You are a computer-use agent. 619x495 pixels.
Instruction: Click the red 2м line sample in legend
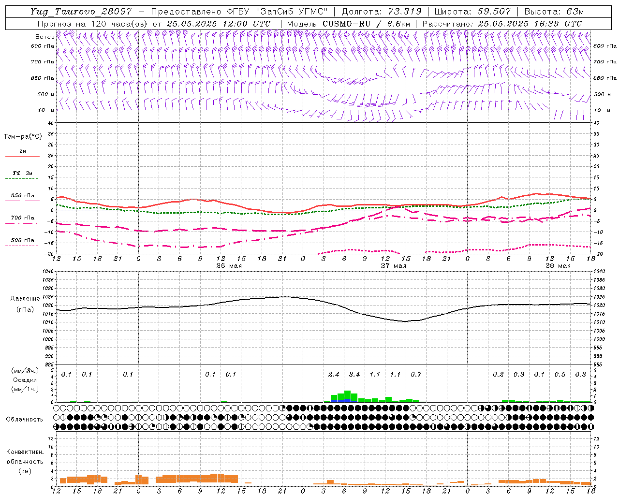(x=22, y=157)
